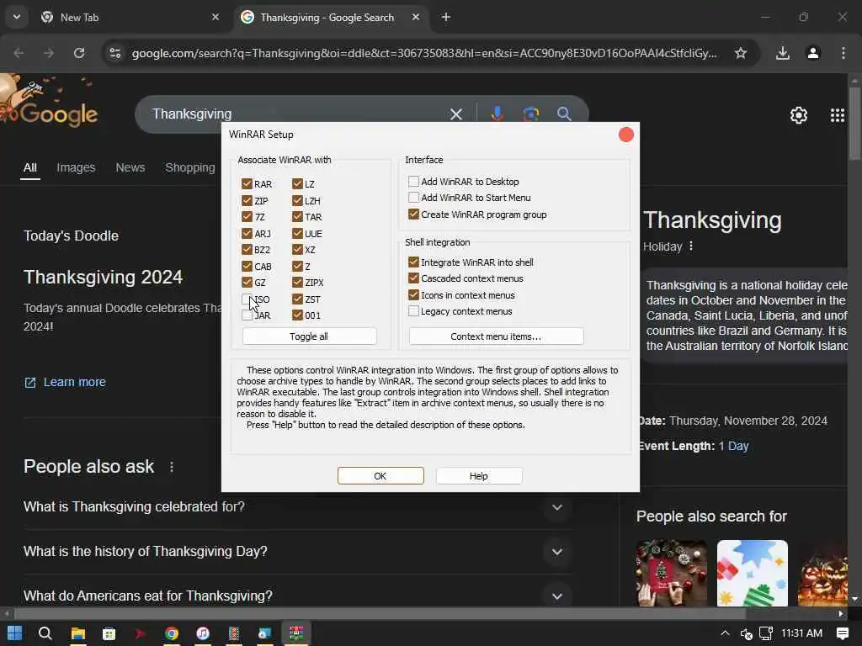
Task: Open Chrome three-dot menu
Action: tap(843, 53)
